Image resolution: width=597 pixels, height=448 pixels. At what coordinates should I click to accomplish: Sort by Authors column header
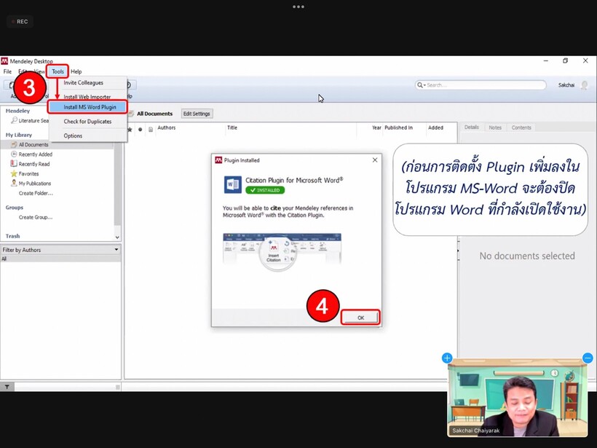tap(167, 127)
